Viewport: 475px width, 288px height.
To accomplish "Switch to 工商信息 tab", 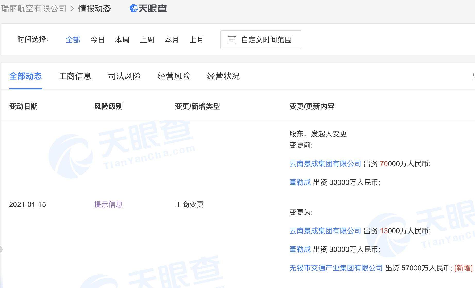I will (x=75, y=76).
